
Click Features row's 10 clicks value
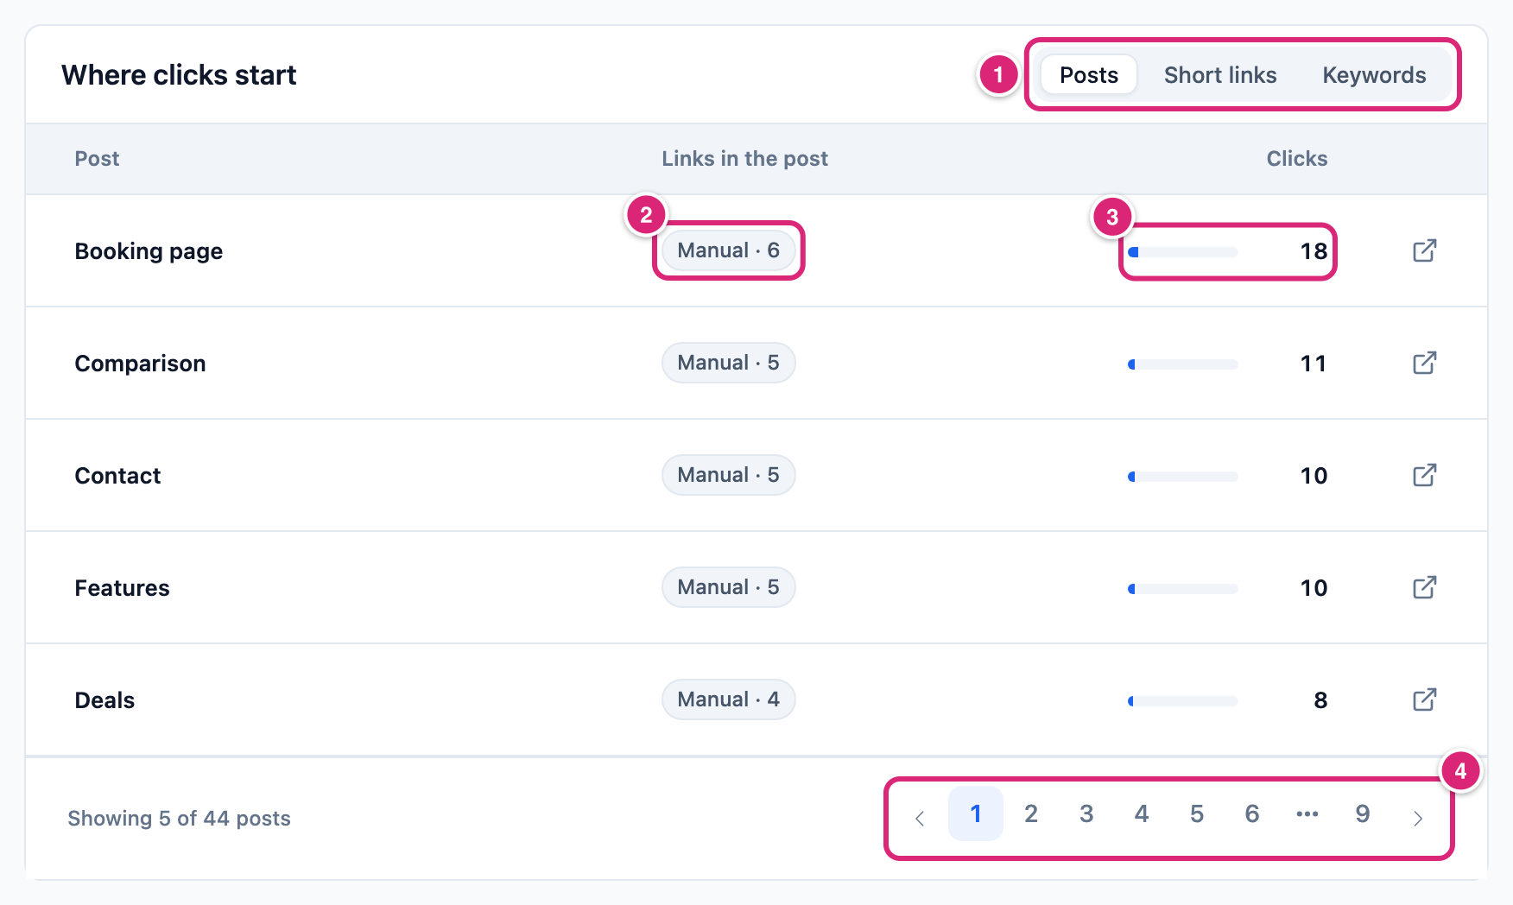1314,588
